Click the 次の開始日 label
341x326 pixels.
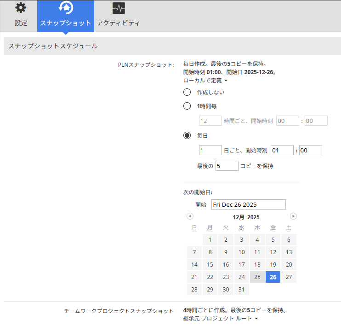click(198, 192)
